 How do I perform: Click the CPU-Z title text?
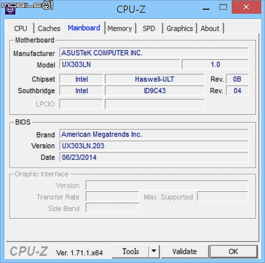(x=131, y=9)
